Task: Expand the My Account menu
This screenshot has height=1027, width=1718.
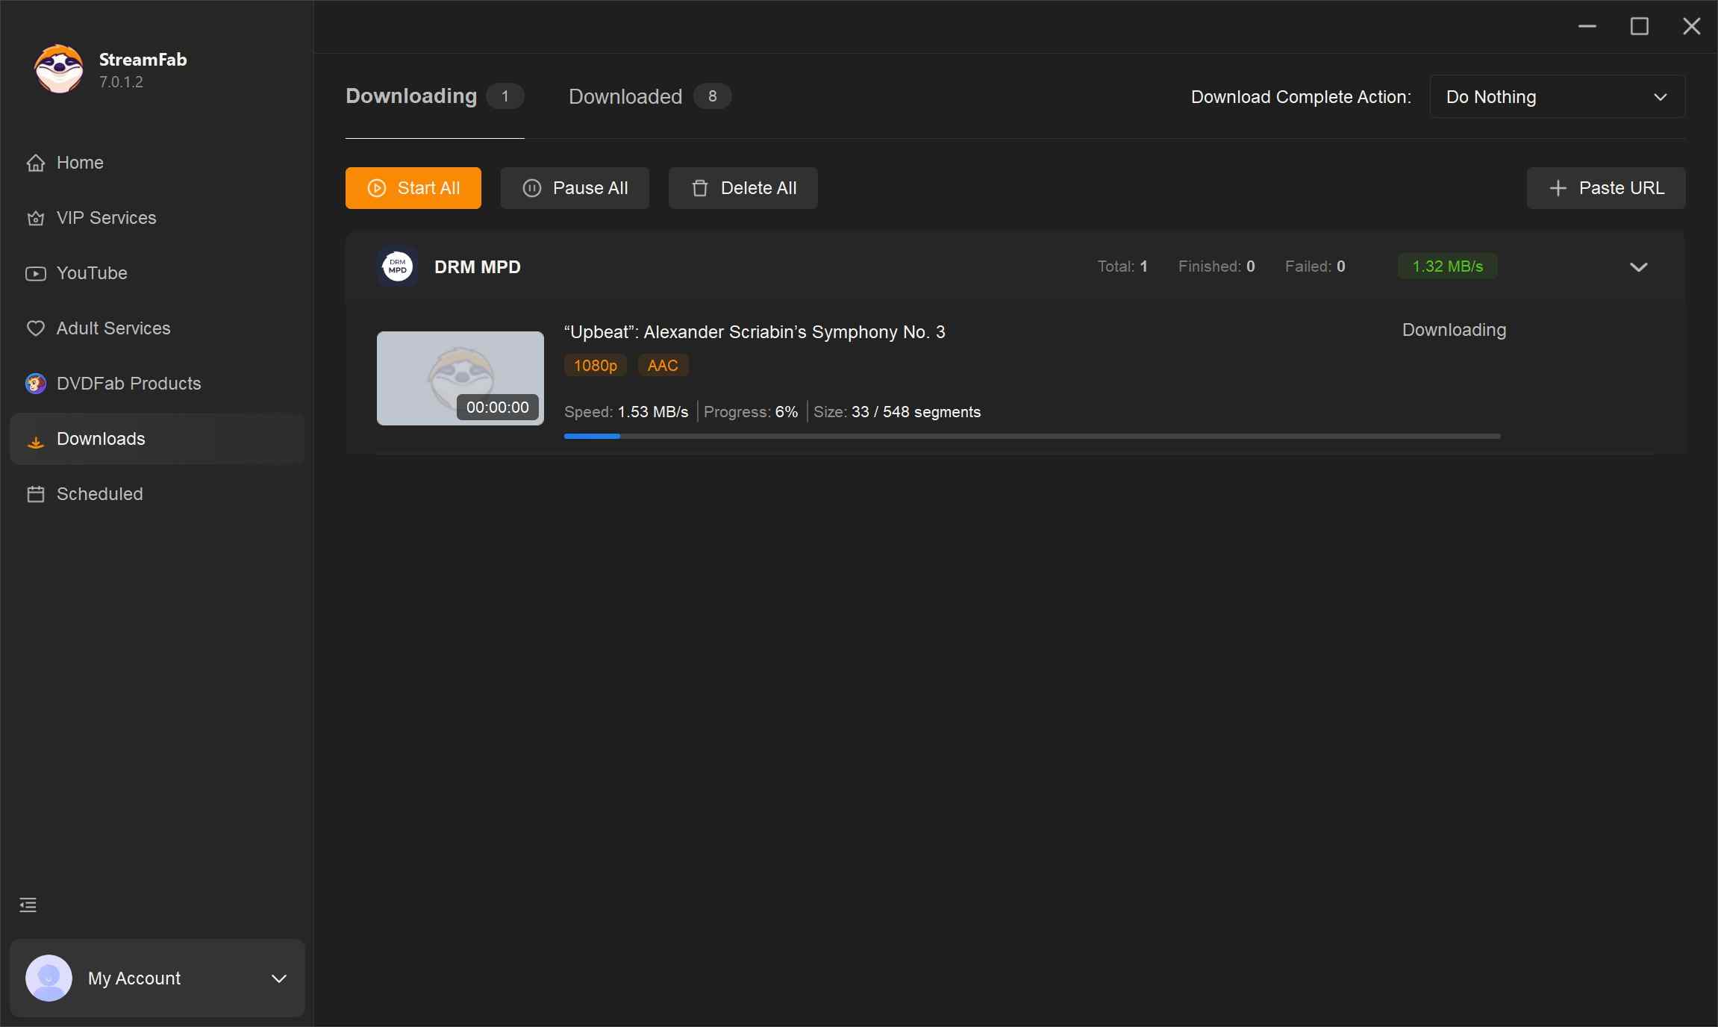Action: [278, 978]
